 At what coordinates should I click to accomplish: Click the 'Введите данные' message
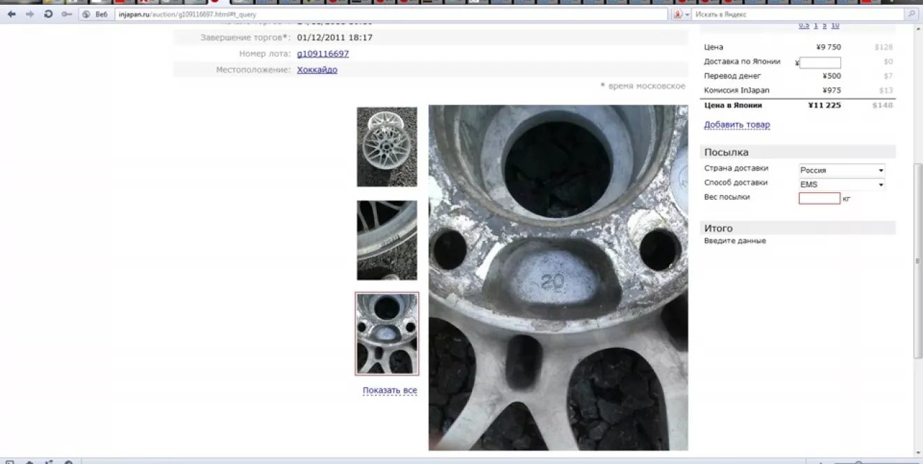[735, 241]
